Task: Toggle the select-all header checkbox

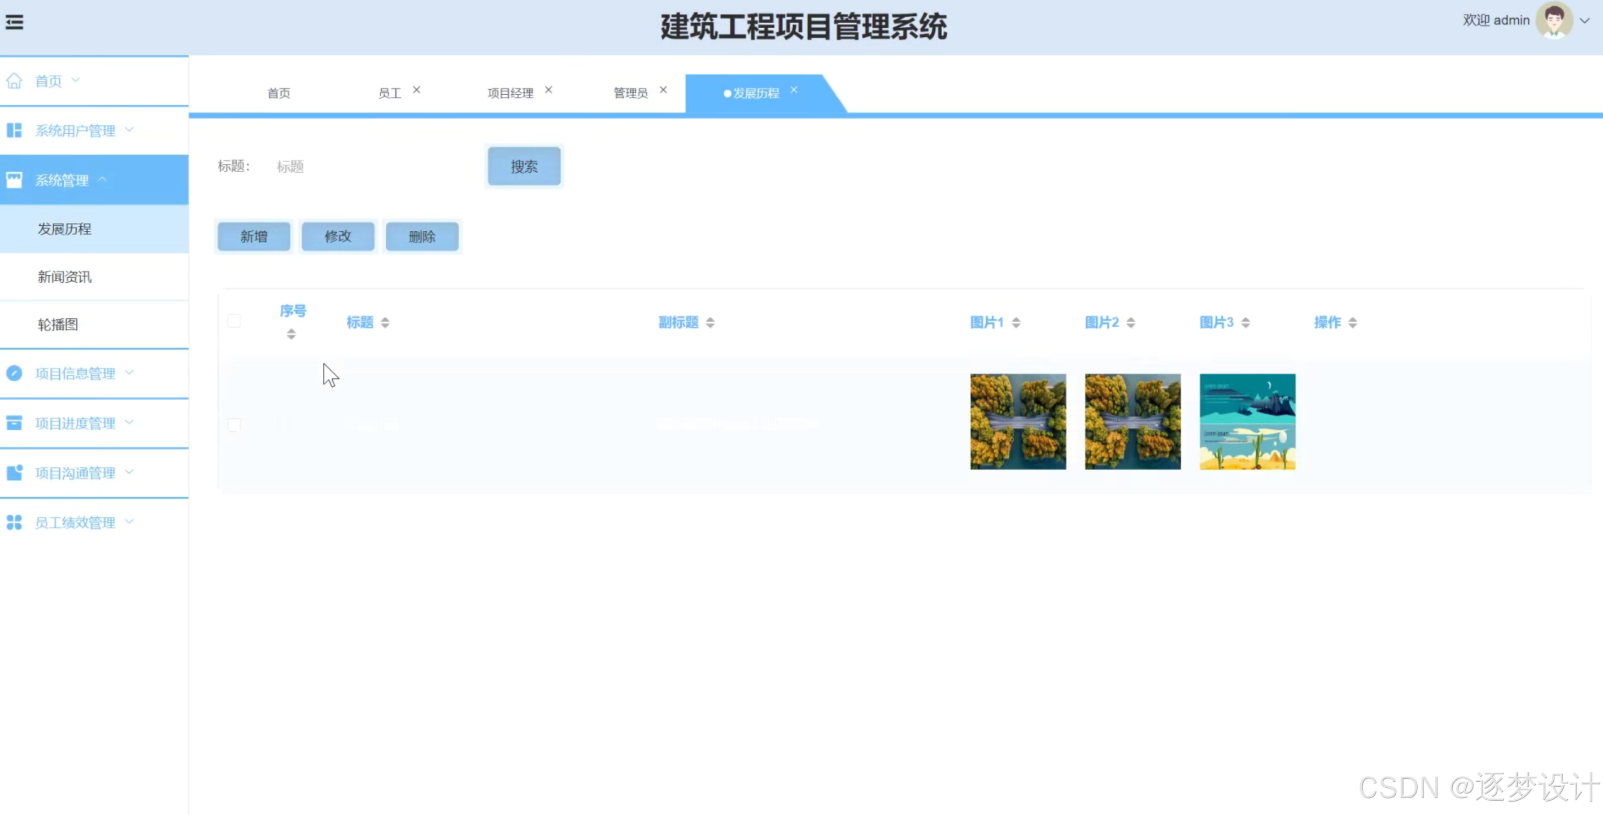Action: click(234, 321)
